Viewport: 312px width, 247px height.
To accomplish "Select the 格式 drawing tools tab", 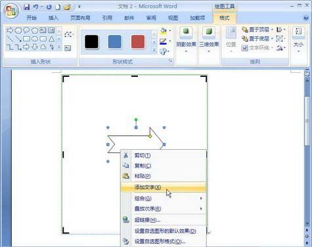I will tap(225, 18).
